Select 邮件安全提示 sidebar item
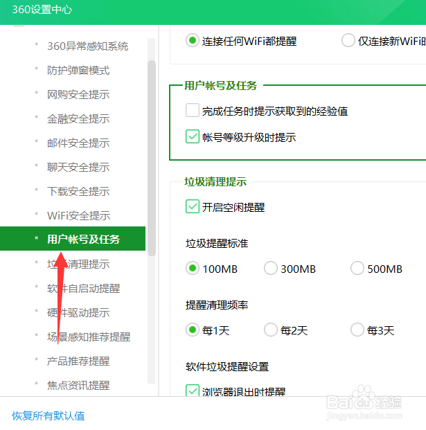 [78, 143]
